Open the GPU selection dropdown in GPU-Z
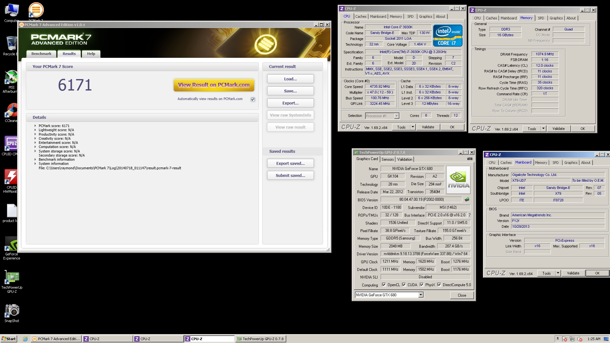Image resolution: width=610 pixels, height=343 pixels. 421,295
